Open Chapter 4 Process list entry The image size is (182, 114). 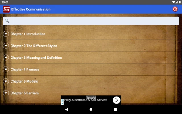pyautogui.click(x=25, y=70)
